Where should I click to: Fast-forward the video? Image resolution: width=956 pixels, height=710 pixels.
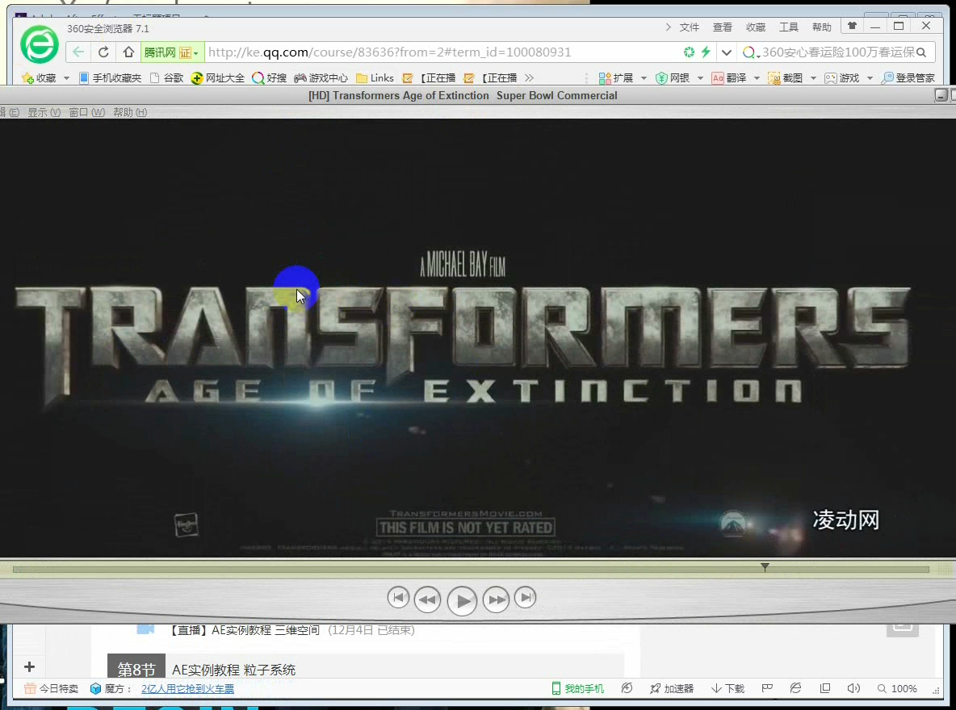(x=497, y=600)
